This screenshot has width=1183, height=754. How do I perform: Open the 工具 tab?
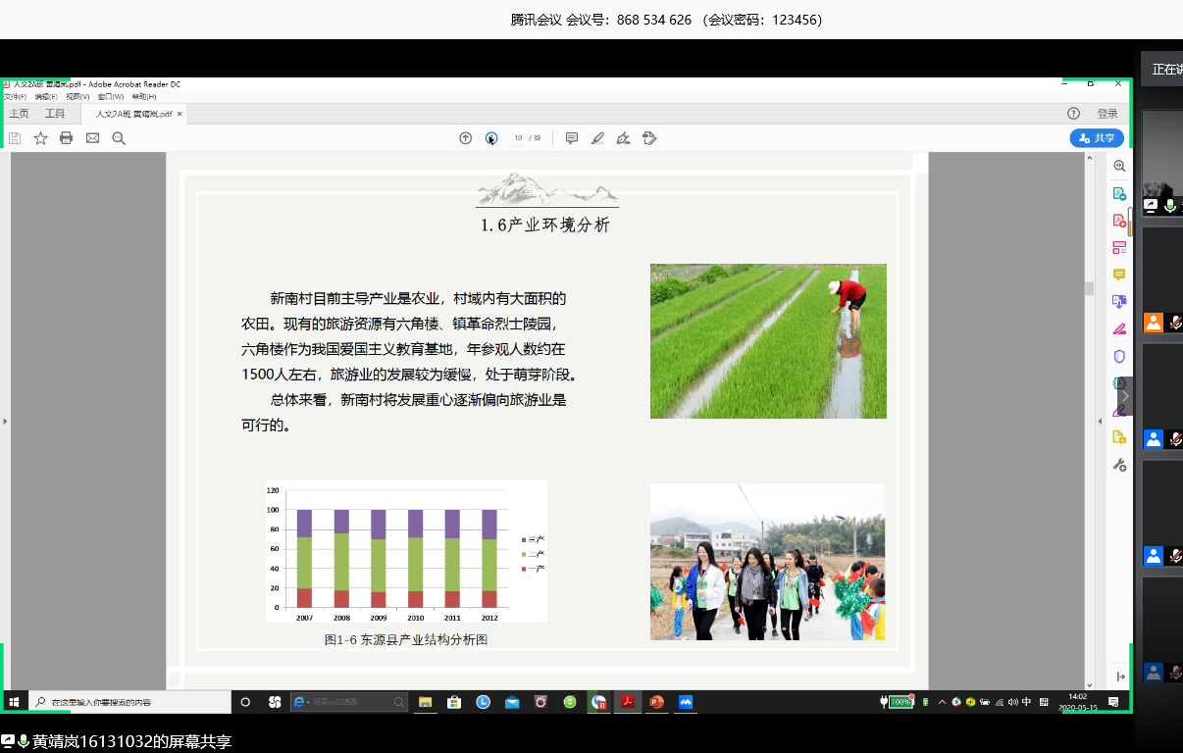pyautogui.click(x=55, y=114)
